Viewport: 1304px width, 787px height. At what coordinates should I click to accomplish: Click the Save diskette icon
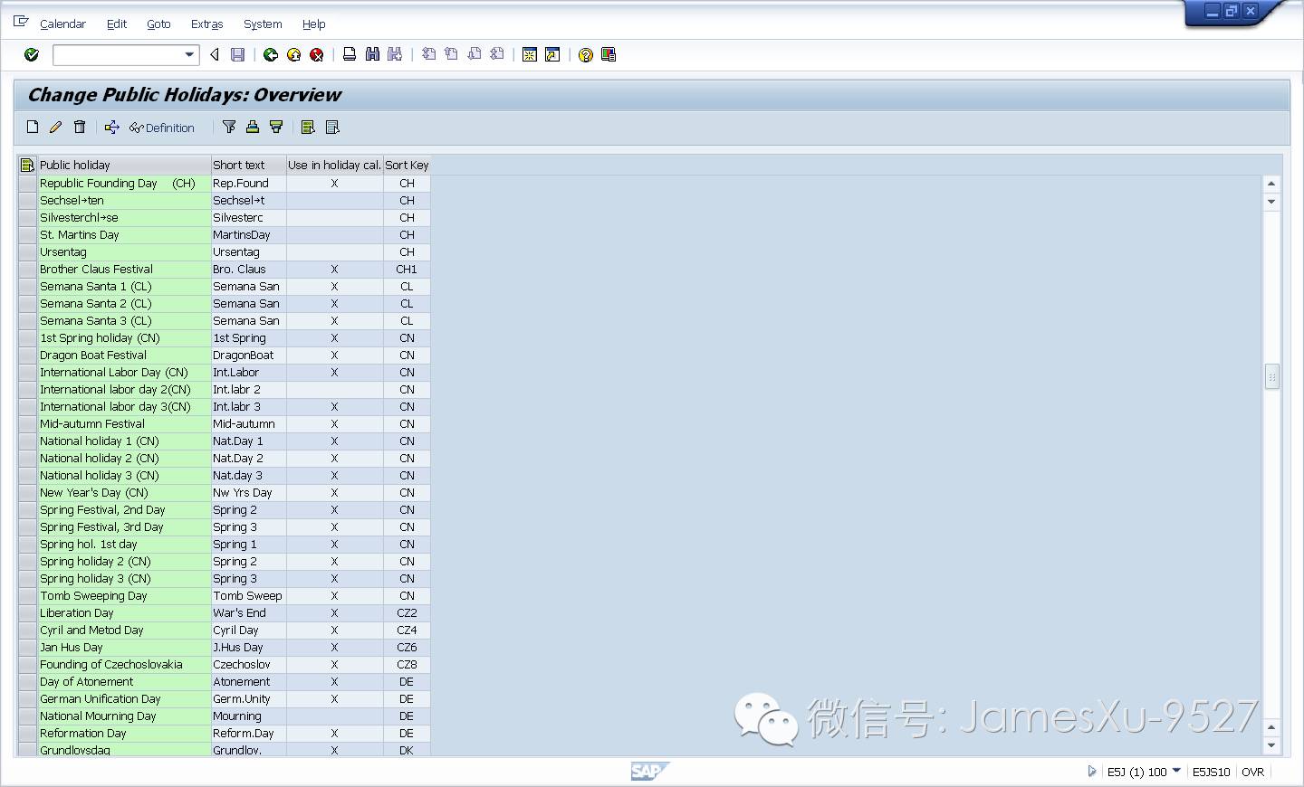click(x=237, y=55)
